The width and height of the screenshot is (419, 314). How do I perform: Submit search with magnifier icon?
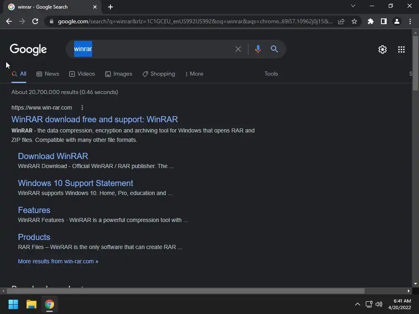pyautogui.click(x=274, y=49)
